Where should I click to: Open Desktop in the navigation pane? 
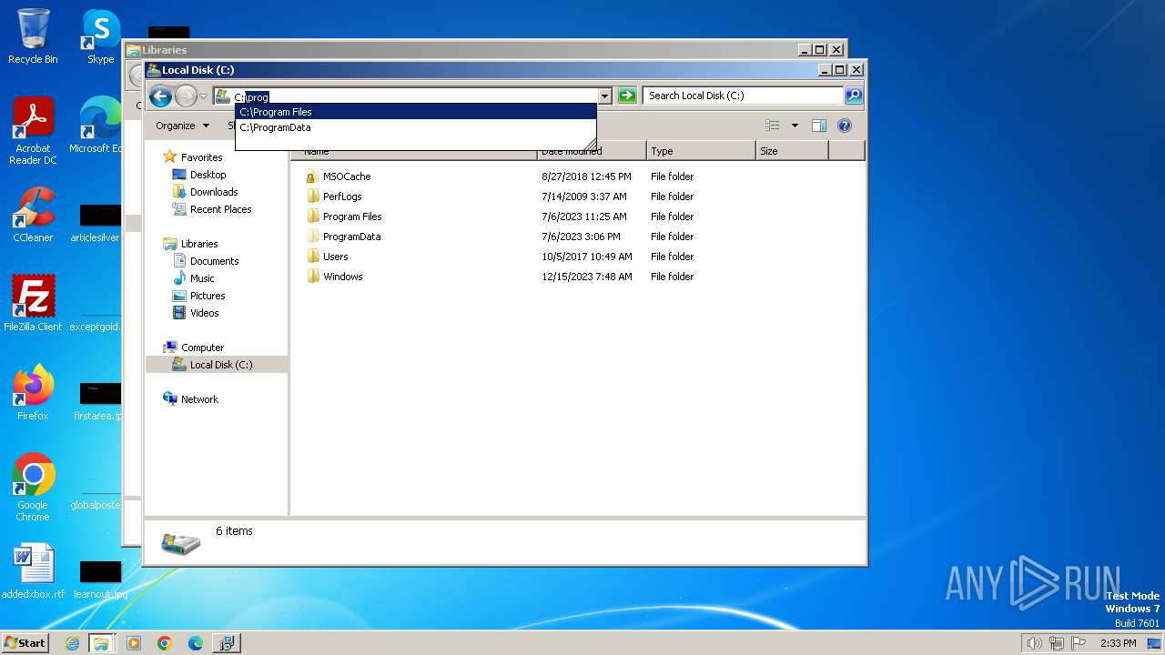[208, 175]
